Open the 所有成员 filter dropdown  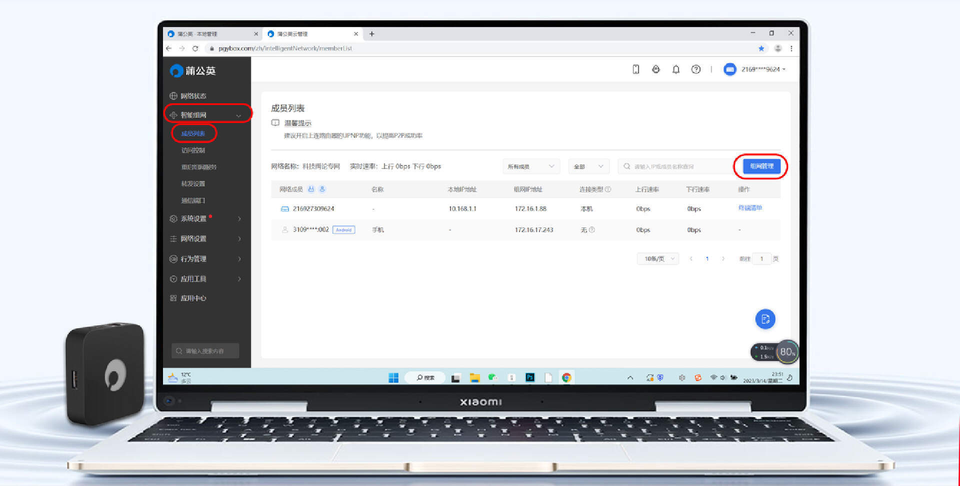pyautogui.click(x=530, y=166)
